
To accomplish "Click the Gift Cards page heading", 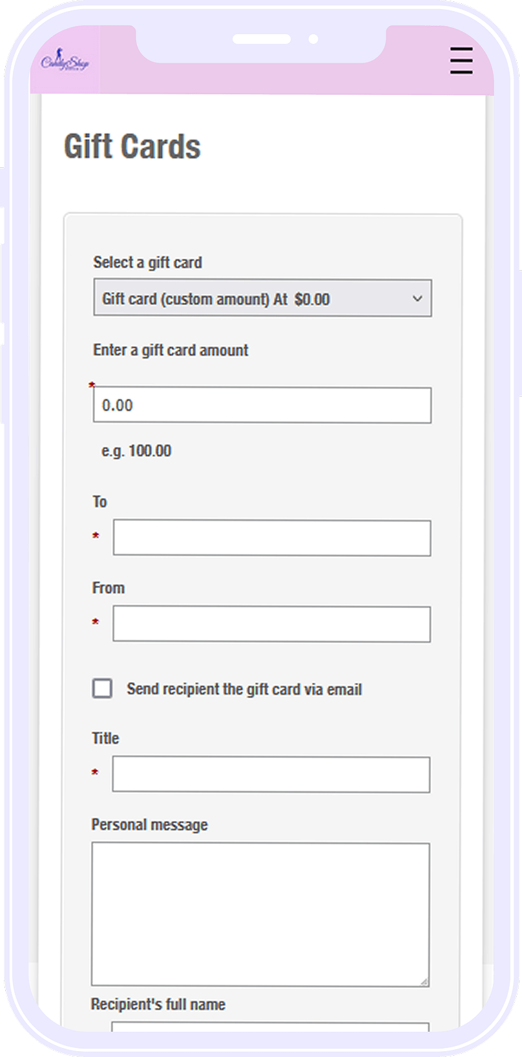I will point(132,147).
